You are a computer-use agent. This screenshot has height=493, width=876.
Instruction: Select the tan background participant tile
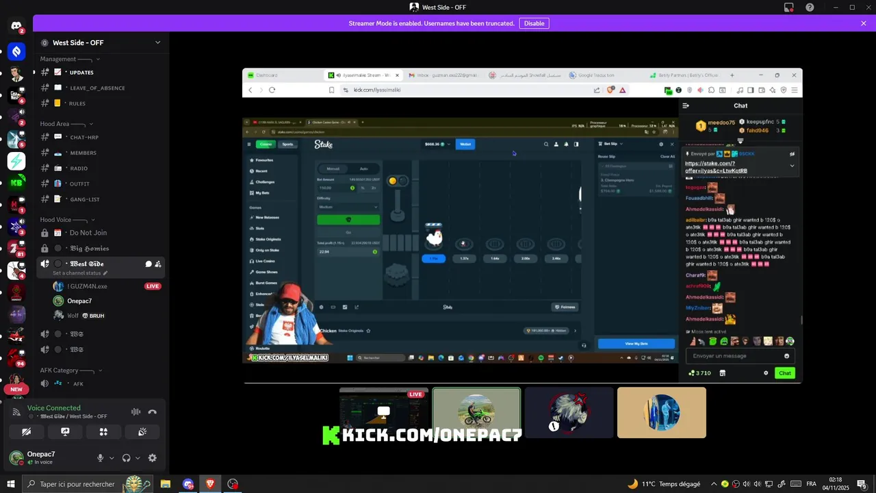pos(662,412)
